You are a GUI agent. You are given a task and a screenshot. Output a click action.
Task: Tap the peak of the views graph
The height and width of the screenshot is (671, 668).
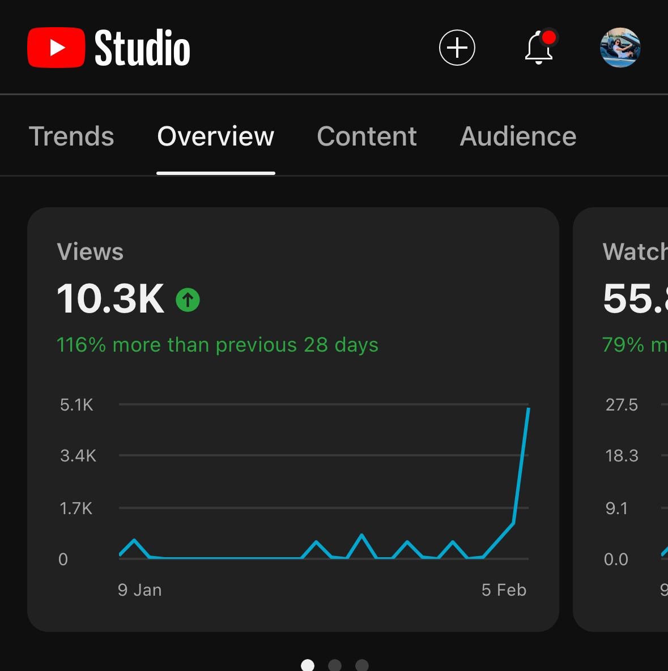coord(529,409)
